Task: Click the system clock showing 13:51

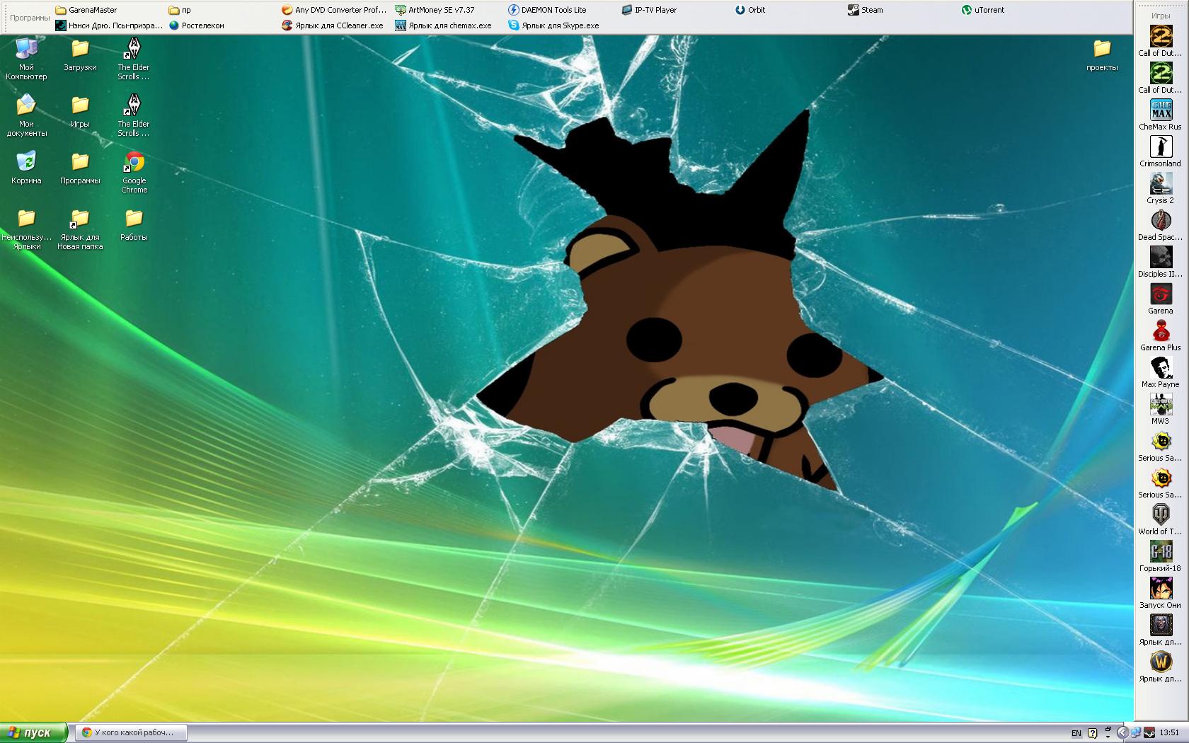Action: tap(1169, 732)
